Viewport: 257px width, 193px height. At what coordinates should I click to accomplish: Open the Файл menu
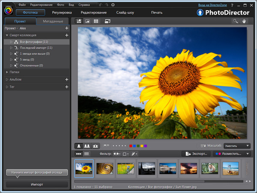coord(22,5)
